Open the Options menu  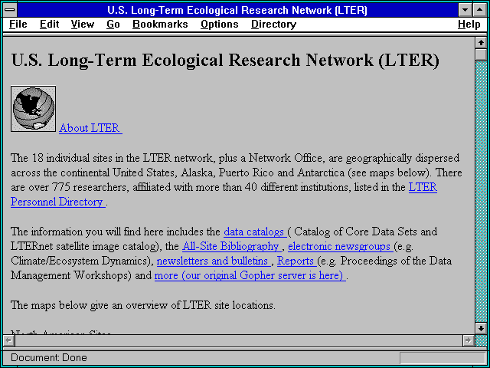[220, 24]
